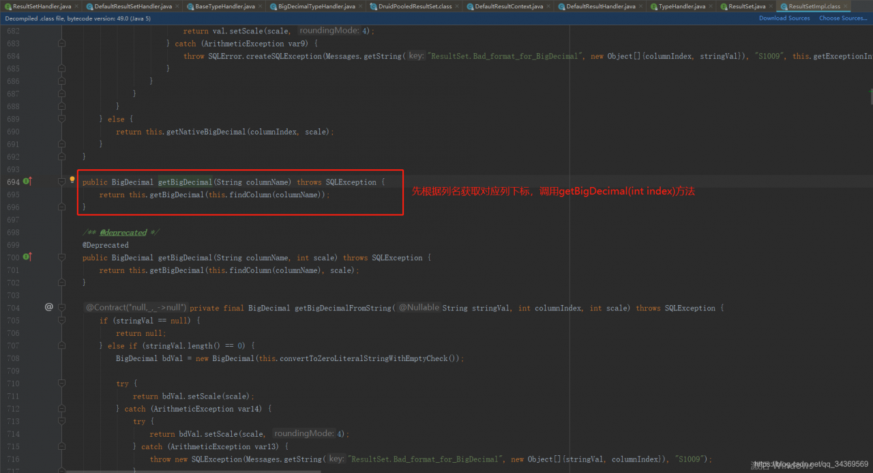Click the implements-method gutter icon on line 694

point(28,182)
